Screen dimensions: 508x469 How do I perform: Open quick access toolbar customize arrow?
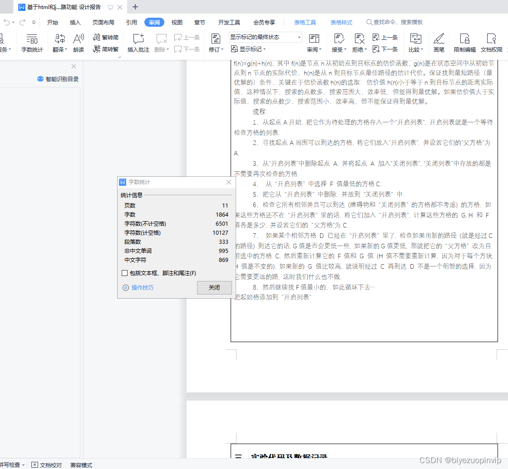(34, 22)
